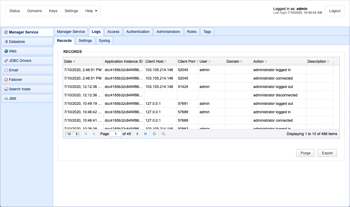The width and height of the screenshot is (350, 207).
Task: Select Failover in the sidebar
Action: click(x=27, y=80)
